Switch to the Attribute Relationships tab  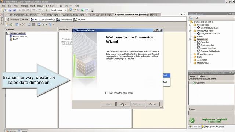pyautogui.click(x=43, y=19)
